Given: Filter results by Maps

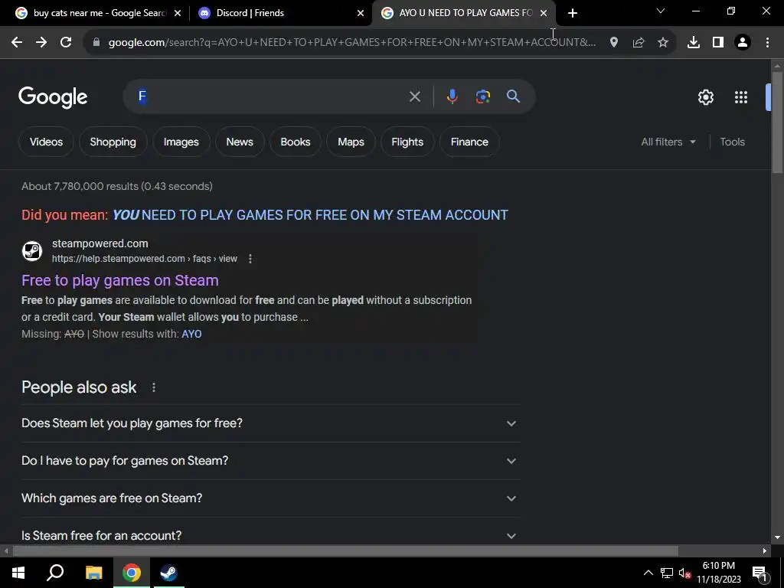Looking at the screenshot, I should point(351,142).
